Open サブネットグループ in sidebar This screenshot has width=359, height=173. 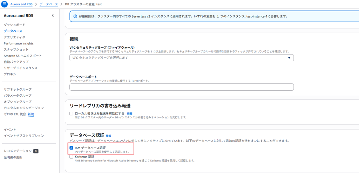tap(18, 89)
